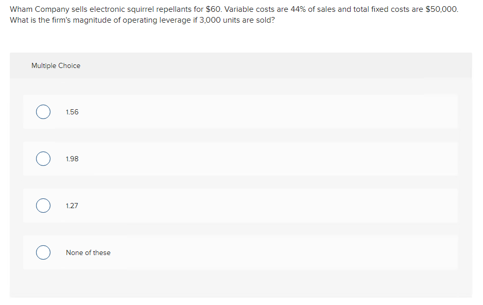Click inside the quiz panel background area

point(241,286)
